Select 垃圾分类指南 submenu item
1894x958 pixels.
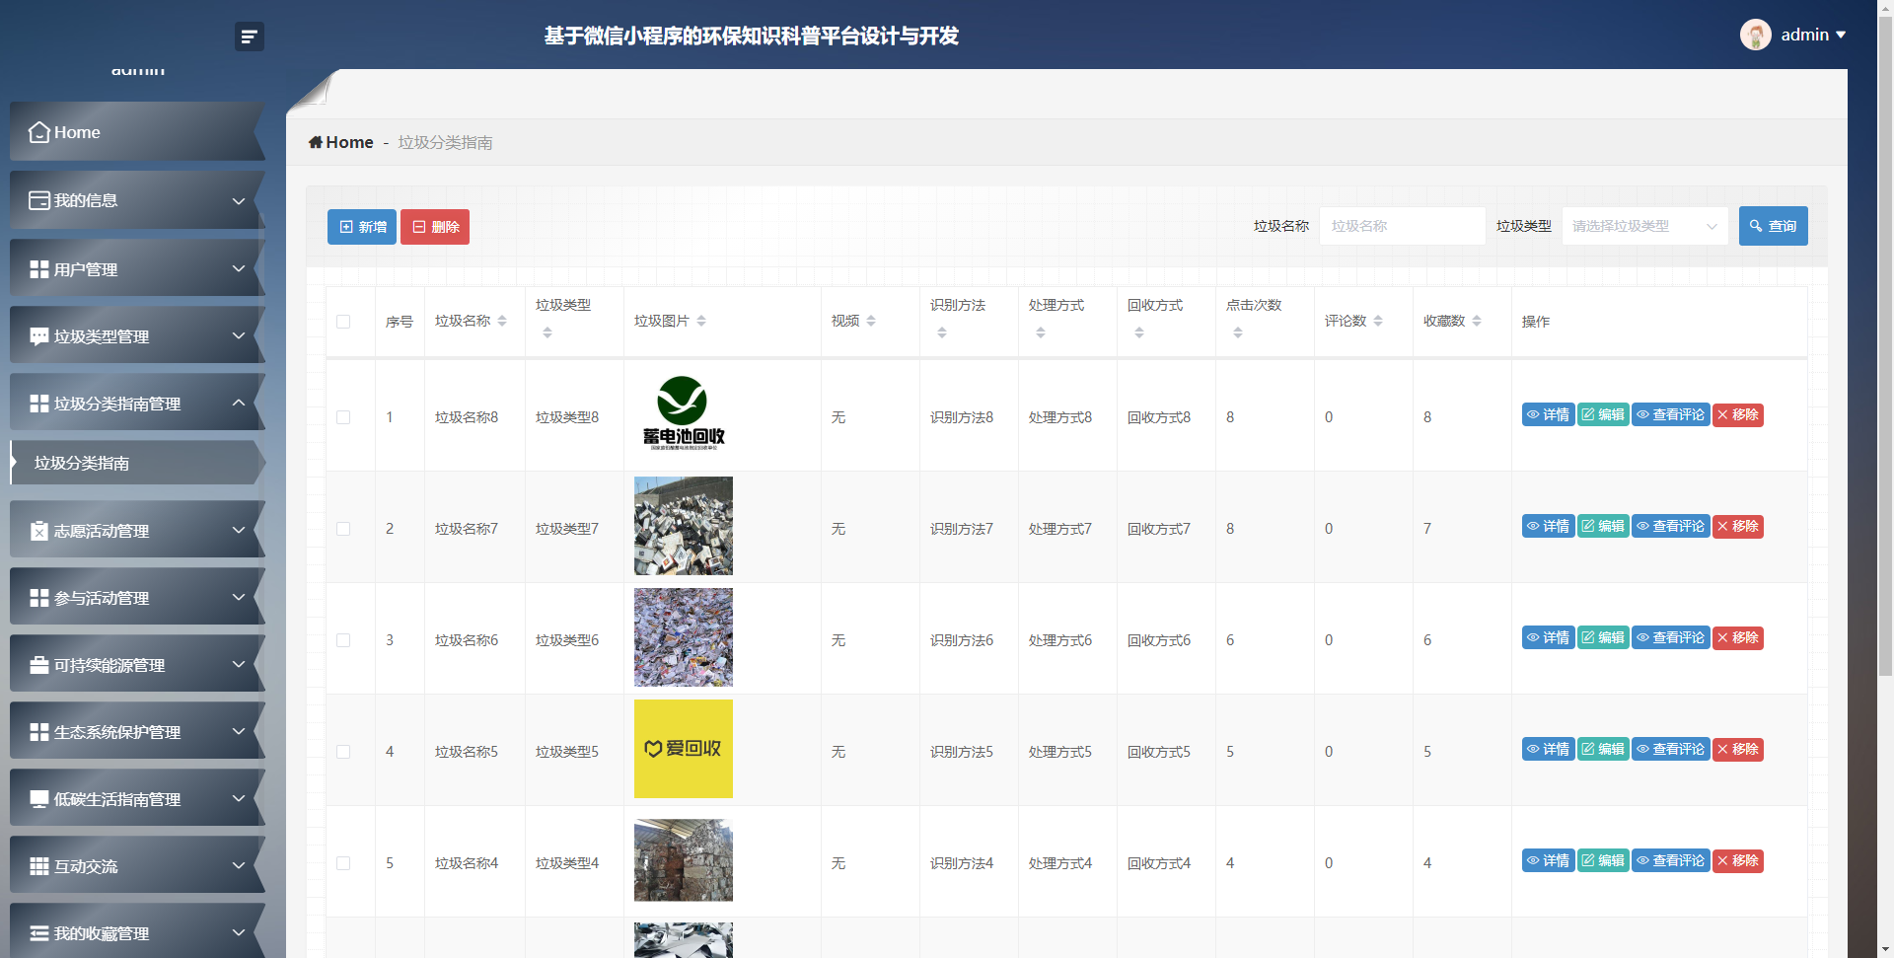tap(136, 463)
